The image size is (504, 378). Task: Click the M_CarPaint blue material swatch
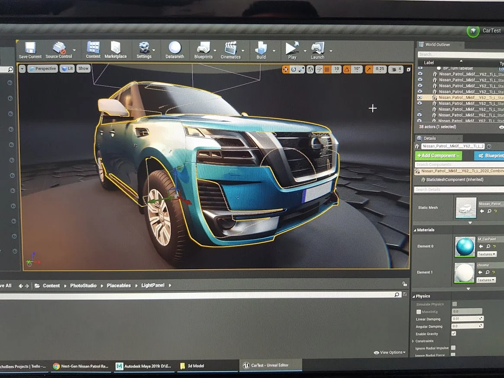[465, 247]
